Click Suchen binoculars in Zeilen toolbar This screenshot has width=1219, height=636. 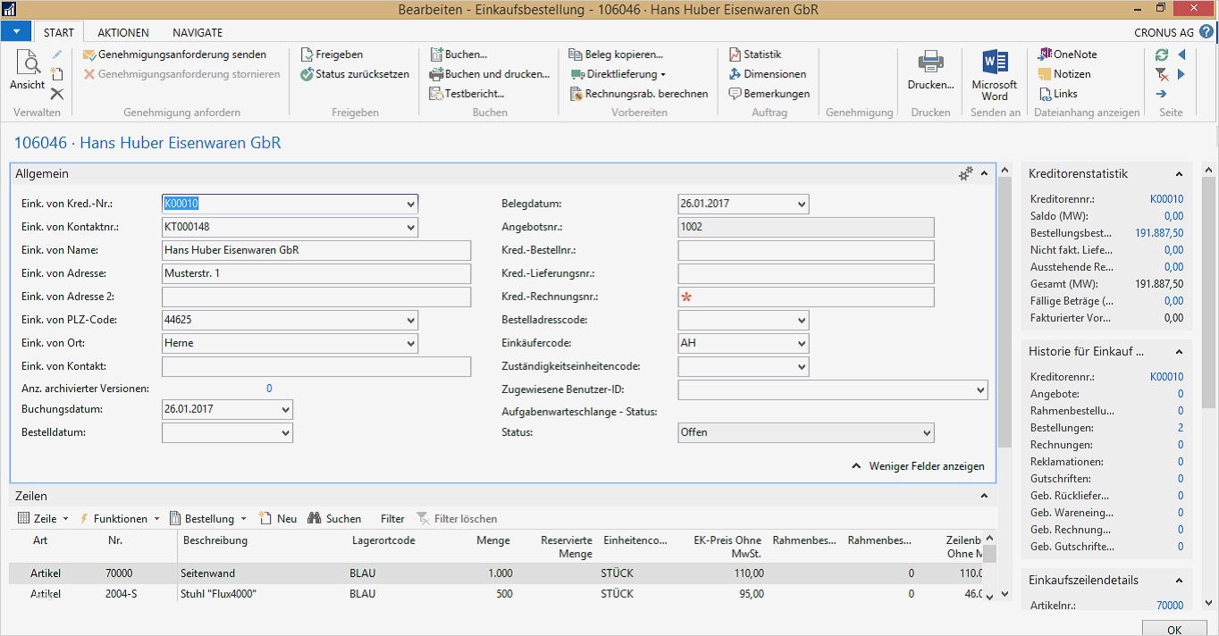(x=315, y=518)
